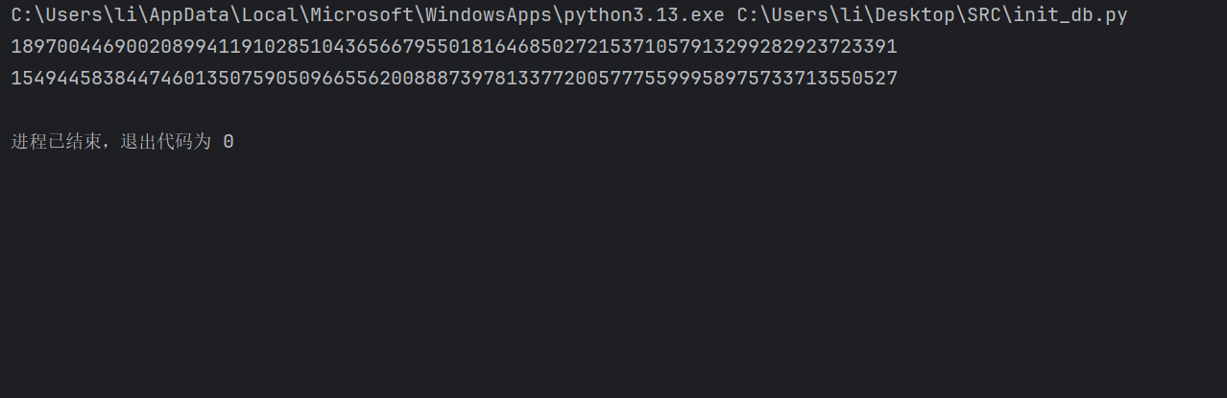The image size is (1227, 398).
Task: Click the init_db.py file name in console
Action: coord(1071,15)
